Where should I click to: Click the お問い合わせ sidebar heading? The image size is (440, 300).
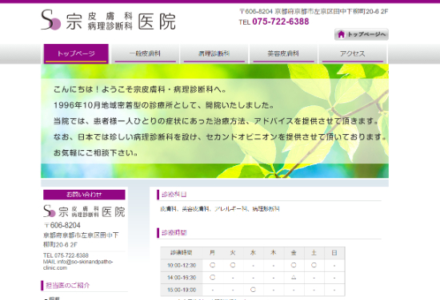click(x=84, y=195)
